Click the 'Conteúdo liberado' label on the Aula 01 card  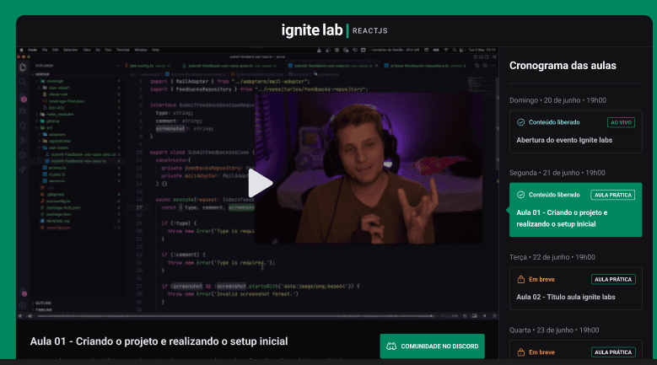(x=554, y=195)
